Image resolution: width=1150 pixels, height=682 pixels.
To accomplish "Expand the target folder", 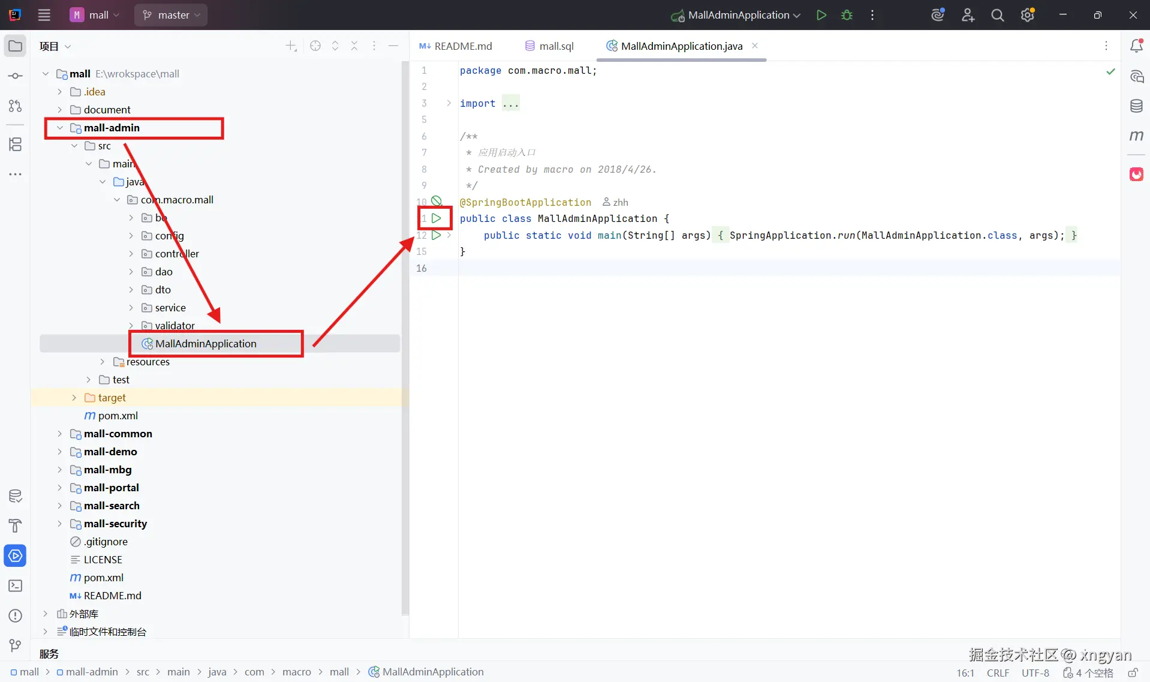I will 74,398.
